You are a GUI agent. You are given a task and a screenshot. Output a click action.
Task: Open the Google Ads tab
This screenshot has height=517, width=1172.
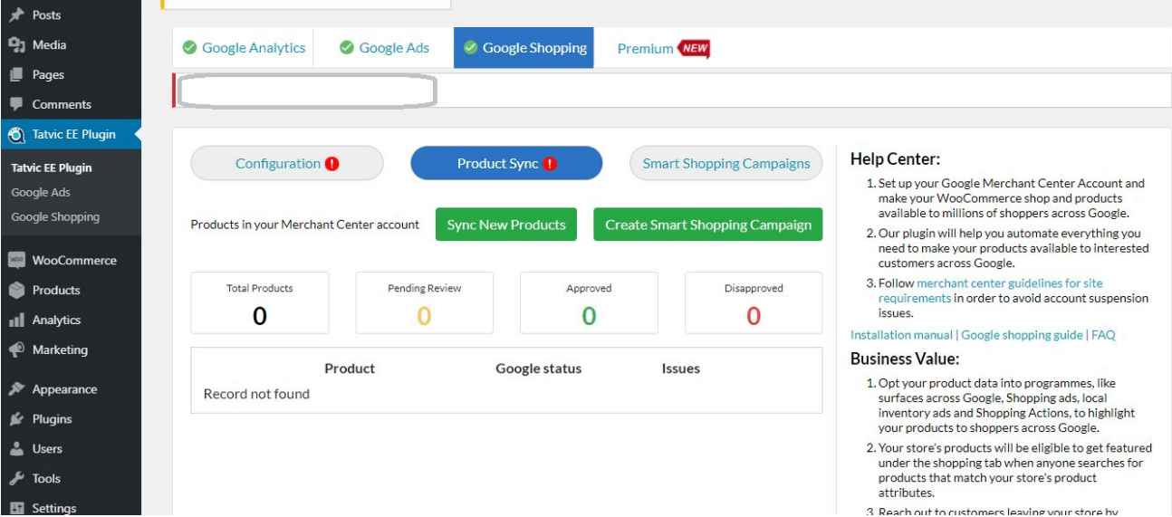pyautogui.click(x=384, y=48)
